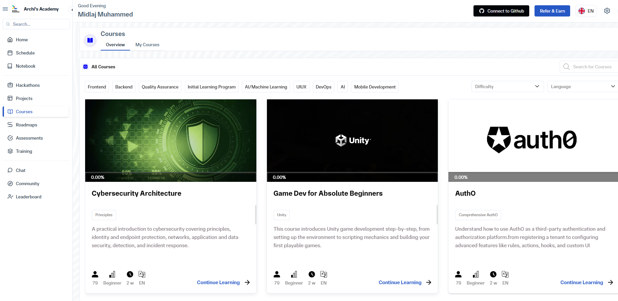The height and width of the screenshot is (301, 618).
Task: Select the AI category chip
Action: (x=343, y=87)
